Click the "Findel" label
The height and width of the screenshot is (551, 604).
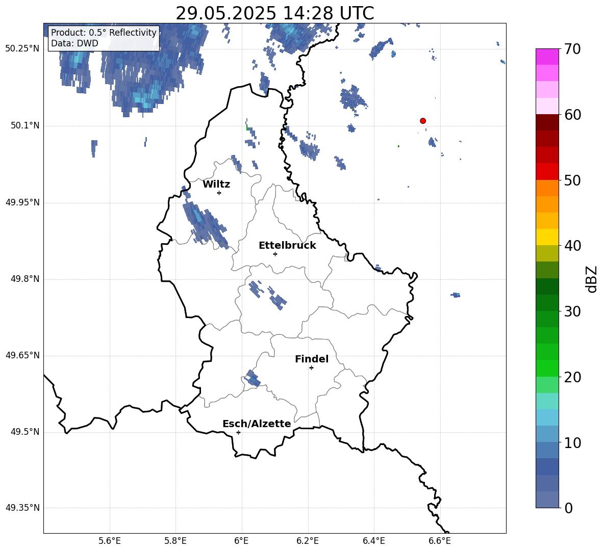(x=312, y=359)
